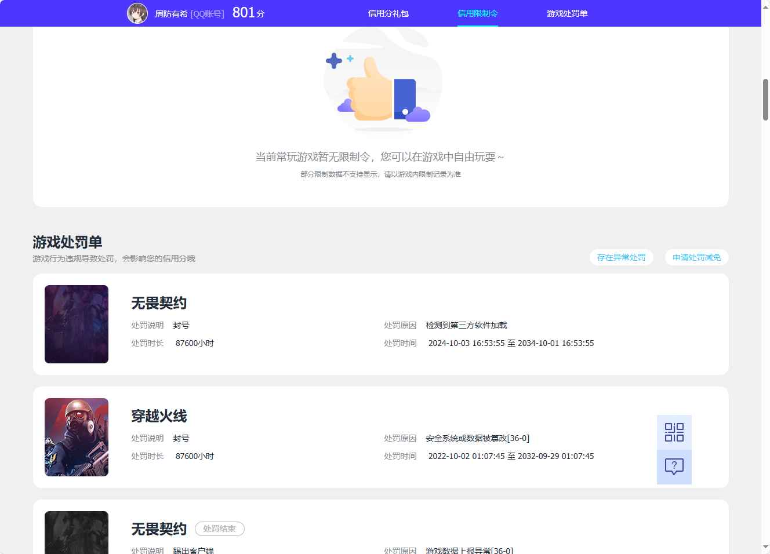Select the 信用限制令 tab

click(x=478, y=13)
